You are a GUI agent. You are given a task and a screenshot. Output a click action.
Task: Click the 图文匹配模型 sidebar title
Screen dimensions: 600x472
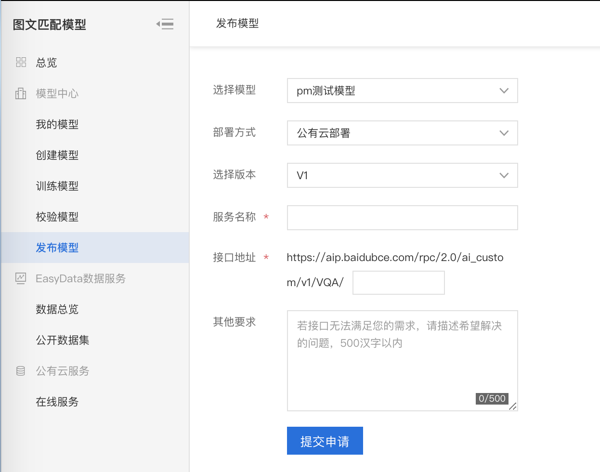pyautogui.click(x=49, y=25)
